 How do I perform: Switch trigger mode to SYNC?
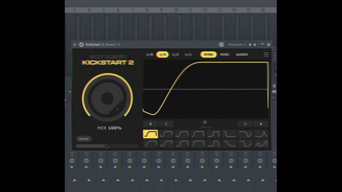208,54
